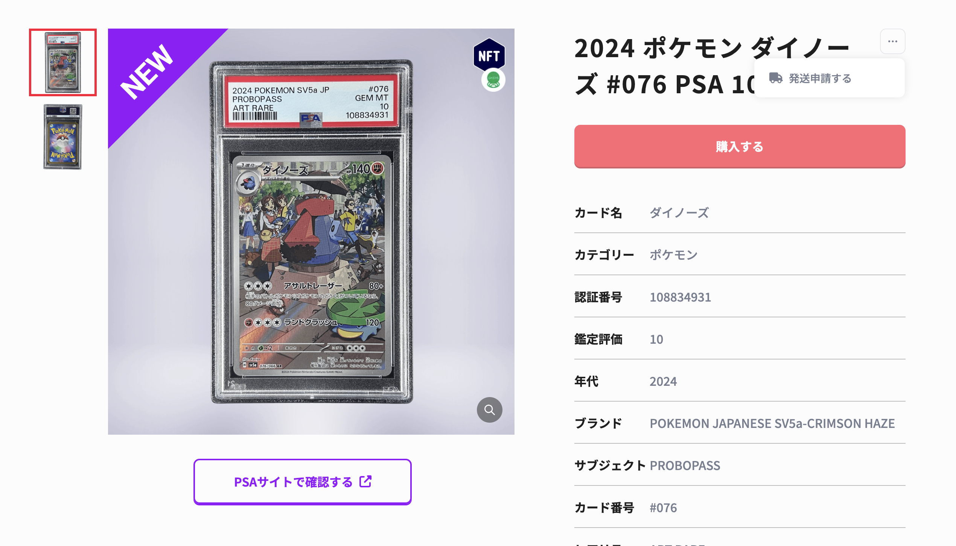This screenshot has height=546, width=956.
Task: Click the certification number 108834931
Action: pyautogui.click(x=680, y=297)
